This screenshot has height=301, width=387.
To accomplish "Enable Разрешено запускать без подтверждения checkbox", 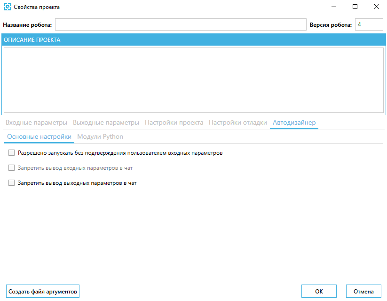I will click(12, 153).
